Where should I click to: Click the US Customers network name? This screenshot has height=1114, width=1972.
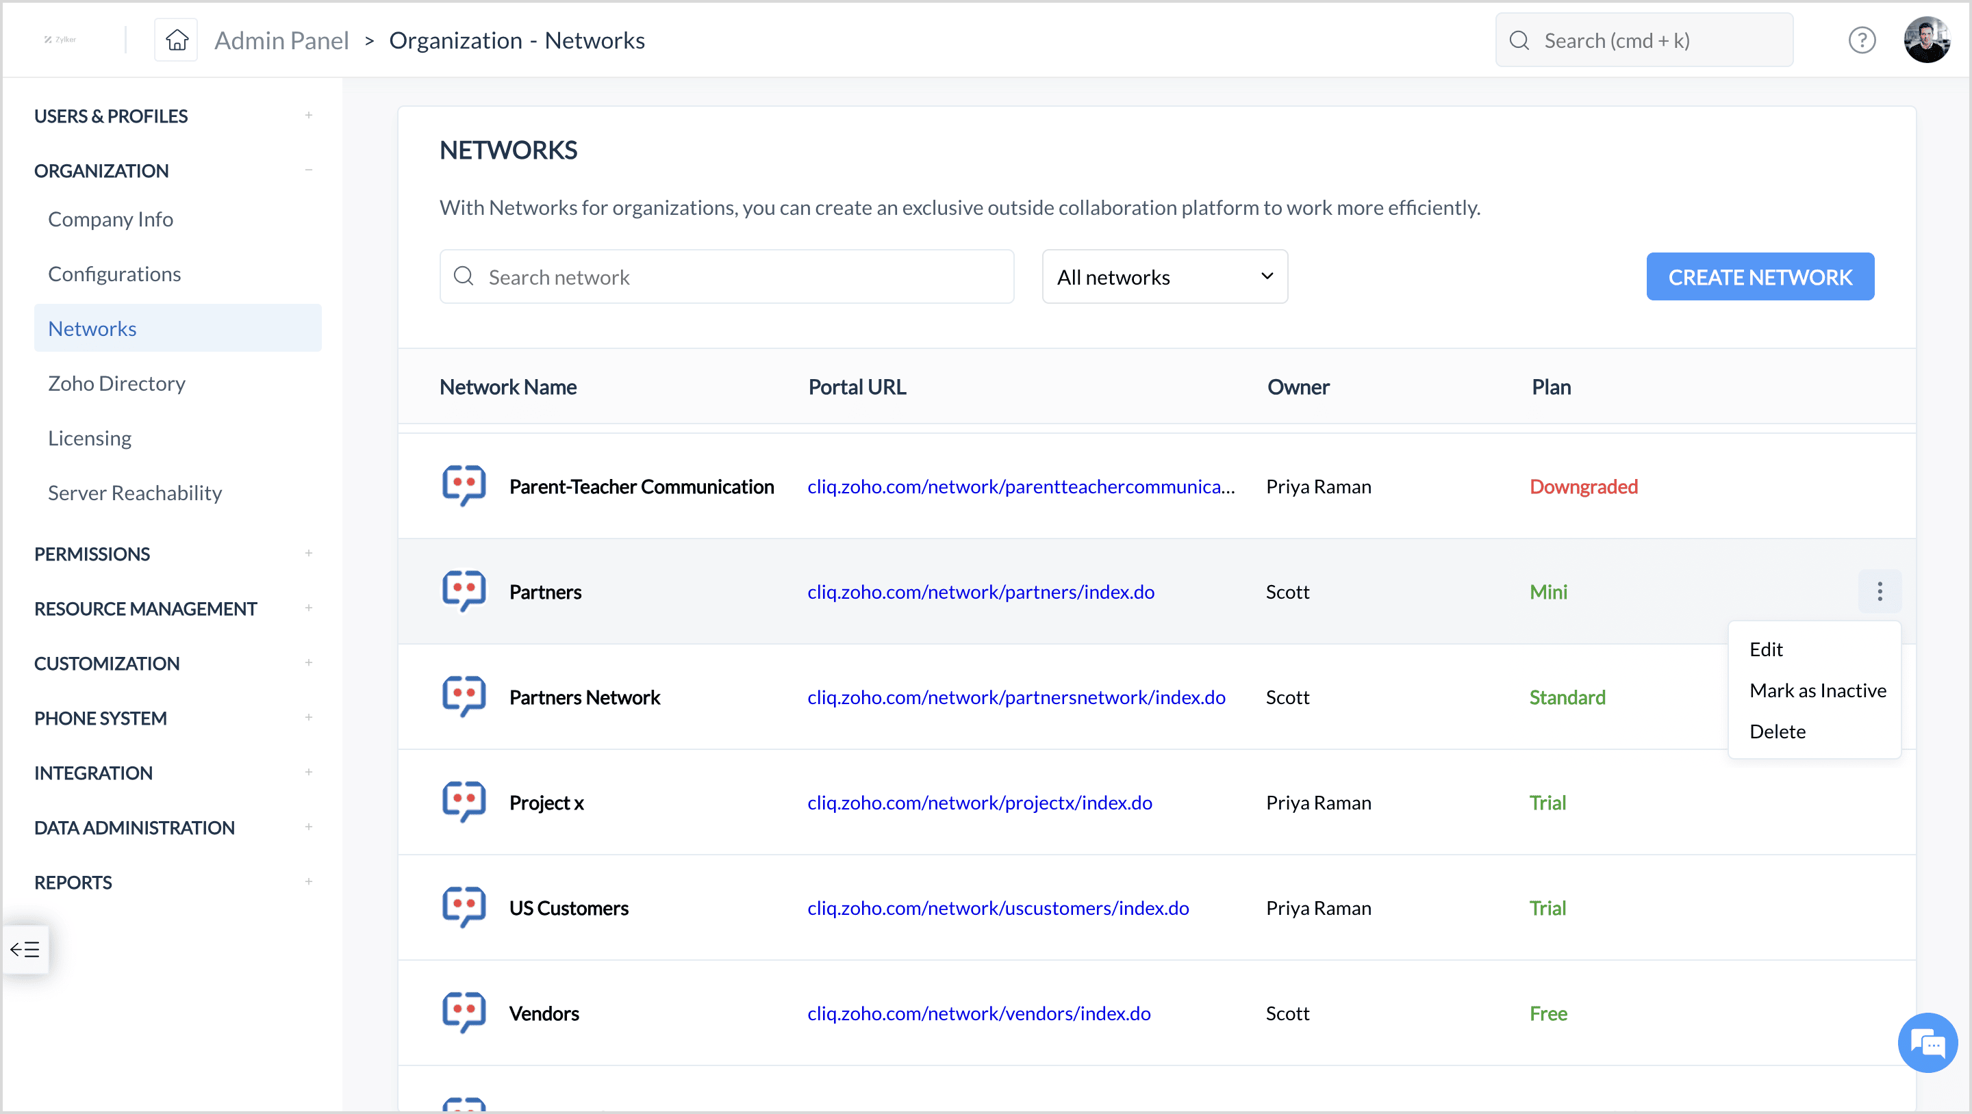[x=569, y=908]
